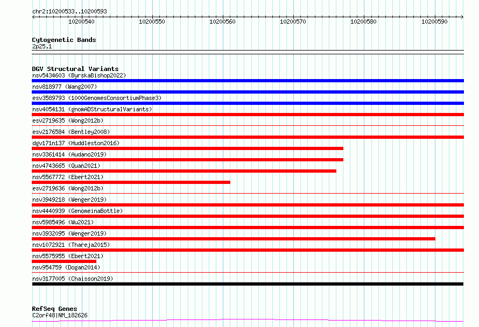Open nsv4440939 (GenomeinaBottle) label
The width and height of the screenshot is (479, 327).
[78, 211]
